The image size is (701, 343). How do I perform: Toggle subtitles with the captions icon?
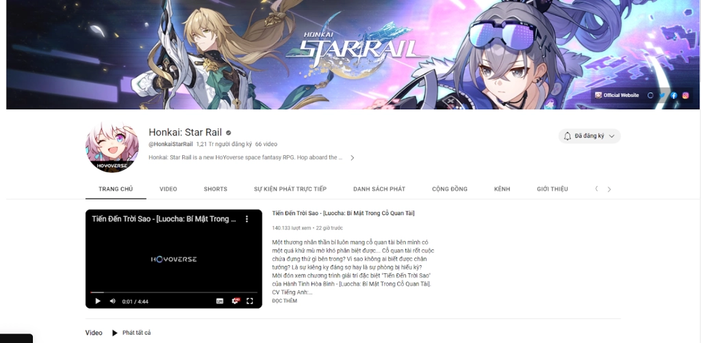coord(220,301)
